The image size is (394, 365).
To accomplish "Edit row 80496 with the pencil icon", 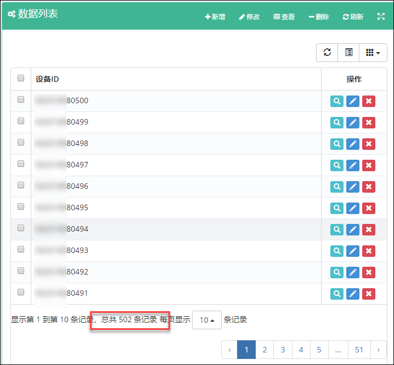I will pos(353,187).
